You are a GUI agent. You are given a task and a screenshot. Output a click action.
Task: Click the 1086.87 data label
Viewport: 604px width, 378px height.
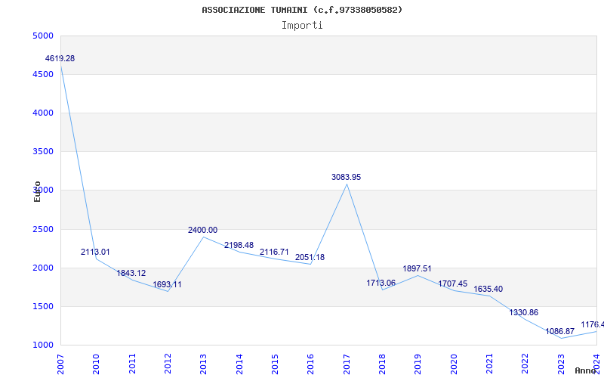click(x=559, y=331)
